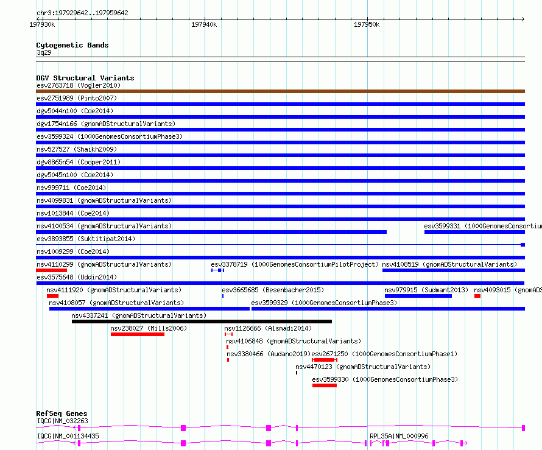Select the small blue esv3378719 glyph
This screenshot has height=450, width=542.
coord(218,270)
